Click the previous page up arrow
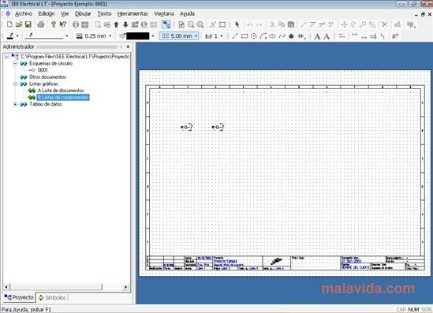This screenshot has height=313, width=433. (116, 24)
